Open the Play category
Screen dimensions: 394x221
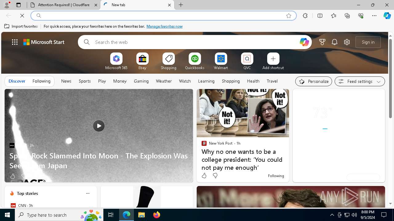(x=102, y=81)
